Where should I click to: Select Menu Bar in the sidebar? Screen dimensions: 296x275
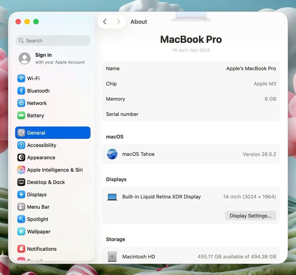(52, 207)
